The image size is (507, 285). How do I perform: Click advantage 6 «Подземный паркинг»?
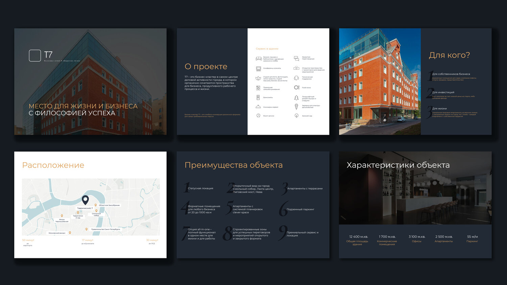[x=300, y=209]
